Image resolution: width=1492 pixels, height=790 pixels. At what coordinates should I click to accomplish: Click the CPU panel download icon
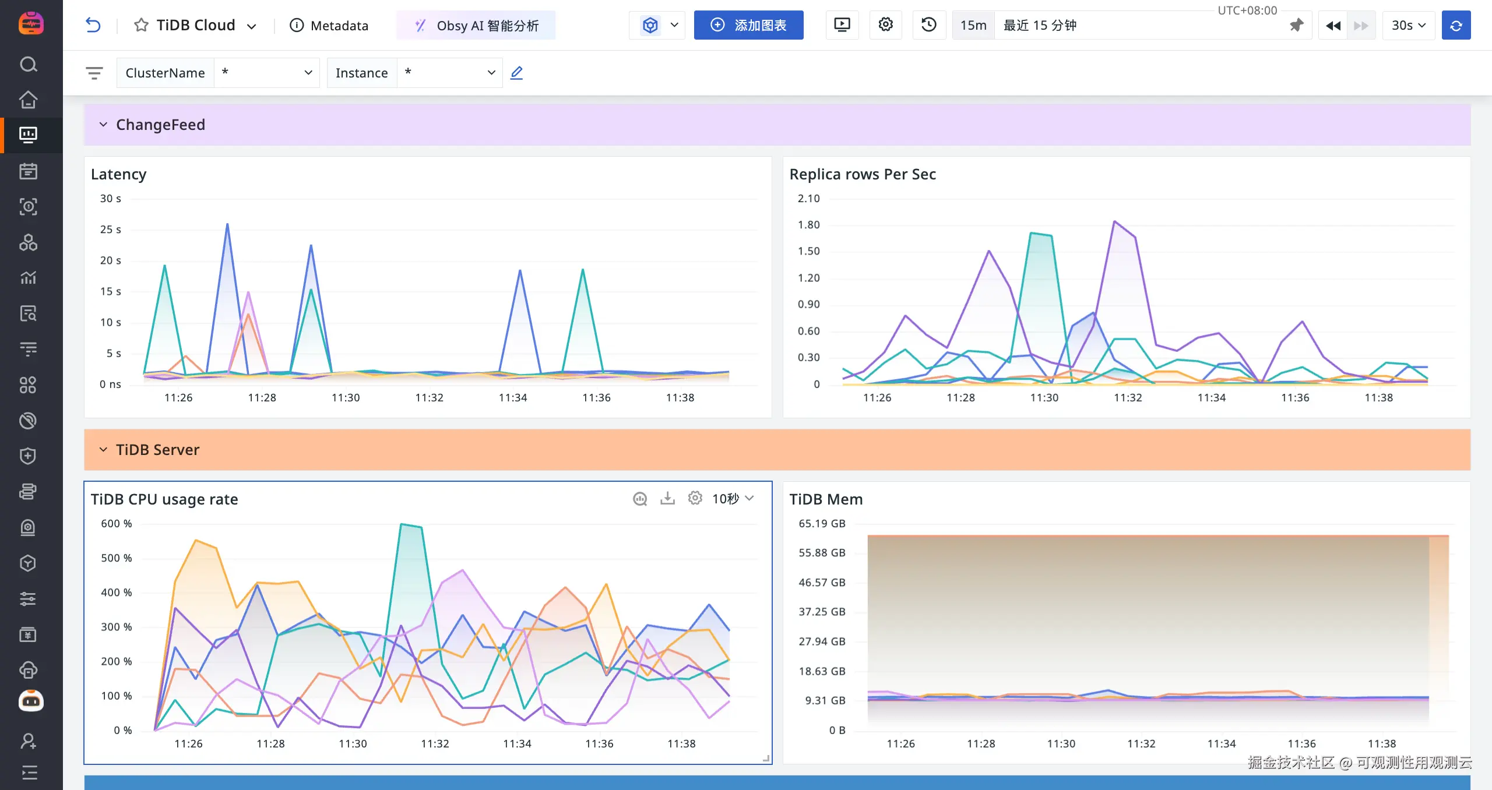click(x=667, y=499)
